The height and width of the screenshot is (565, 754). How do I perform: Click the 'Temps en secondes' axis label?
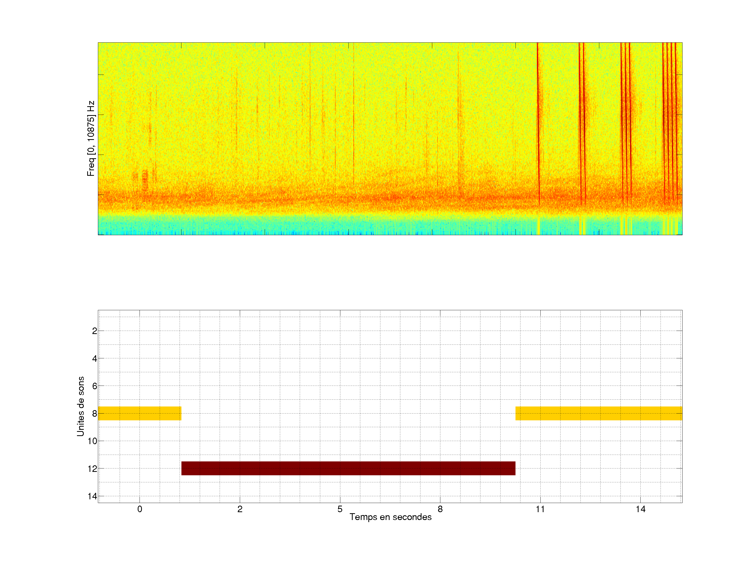coord(390,517)
